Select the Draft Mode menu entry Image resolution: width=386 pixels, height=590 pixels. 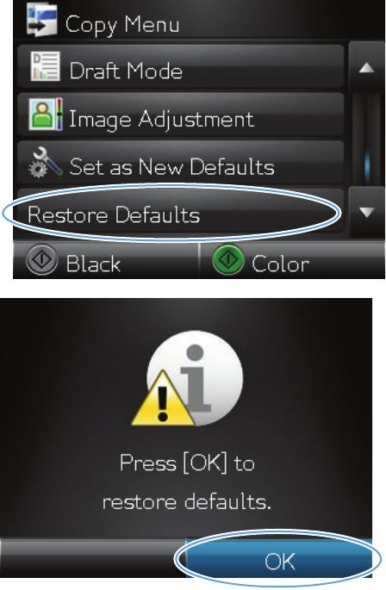(x=180, y=67)
